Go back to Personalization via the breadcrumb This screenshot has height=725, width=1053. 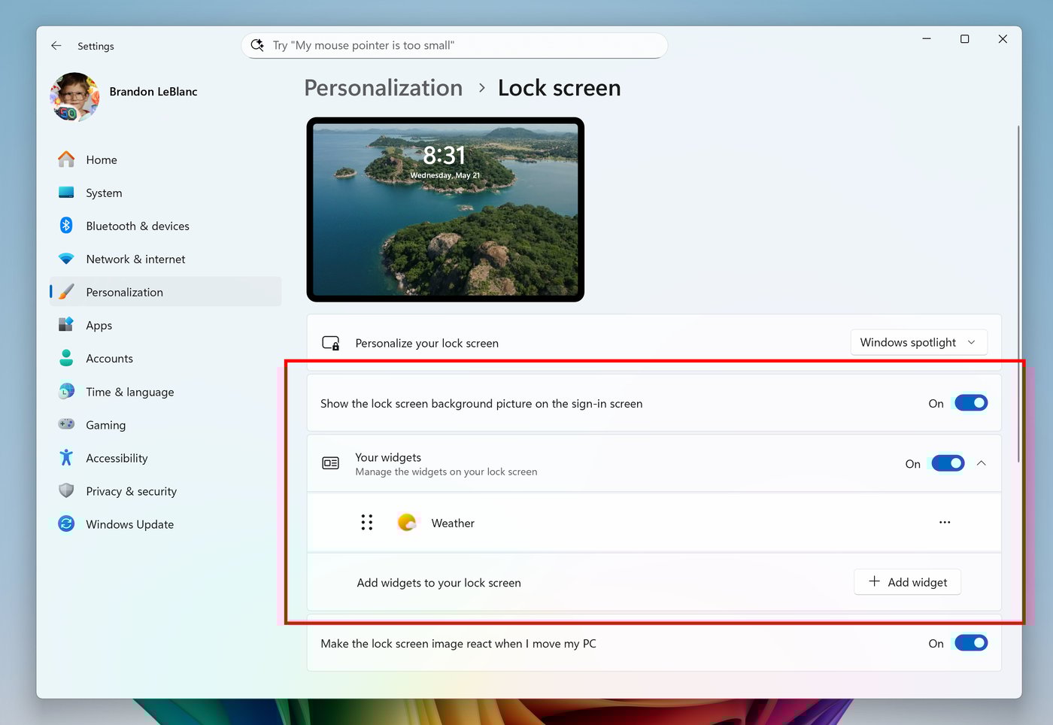coord(383,88)
